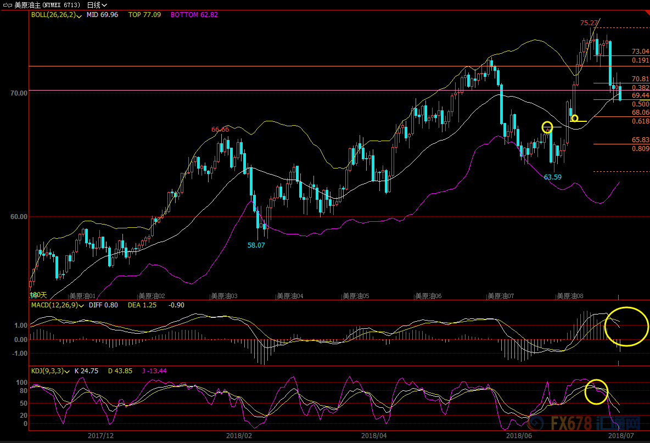Click the 66.66 peak price label

(220, 130)
